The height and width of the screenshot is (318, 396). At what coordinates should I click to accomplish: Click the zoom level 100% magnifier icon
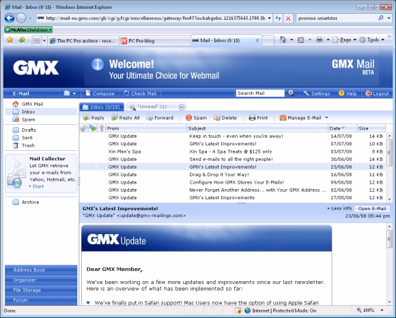pos(359,310)
